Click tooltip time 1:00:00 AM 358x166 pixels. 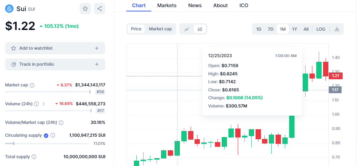(286, 55)
